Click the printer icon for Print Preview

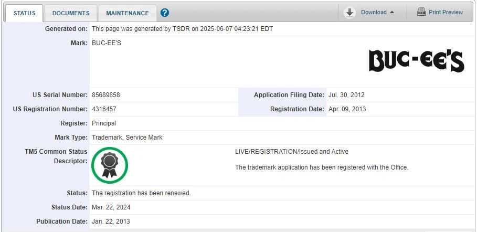coord(421,12)
